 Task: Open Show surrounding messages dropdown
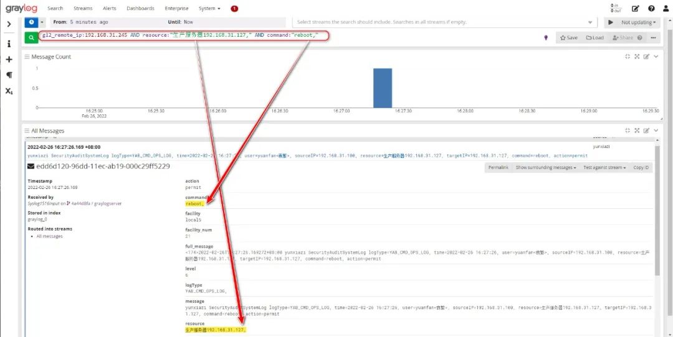pos(545,167)
